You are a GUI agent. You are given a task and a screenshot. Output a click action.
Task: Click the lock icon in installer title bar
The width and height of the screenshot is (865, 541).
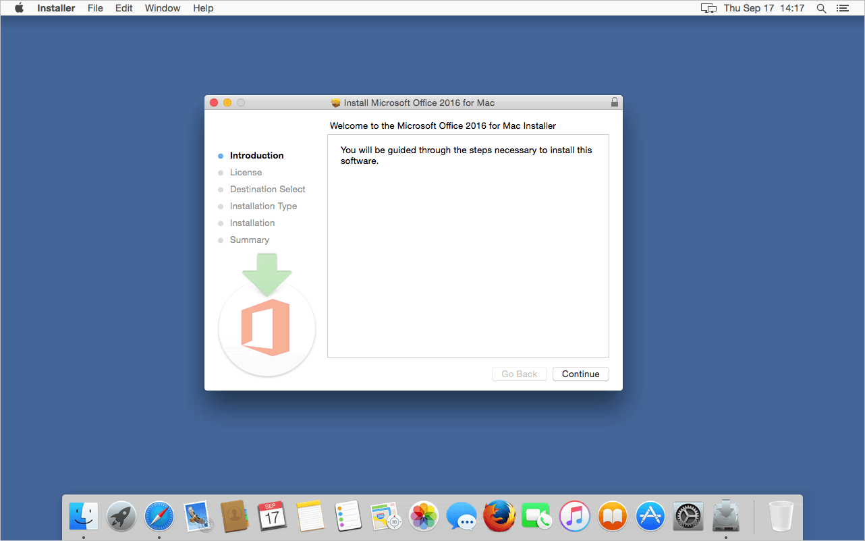614,103
